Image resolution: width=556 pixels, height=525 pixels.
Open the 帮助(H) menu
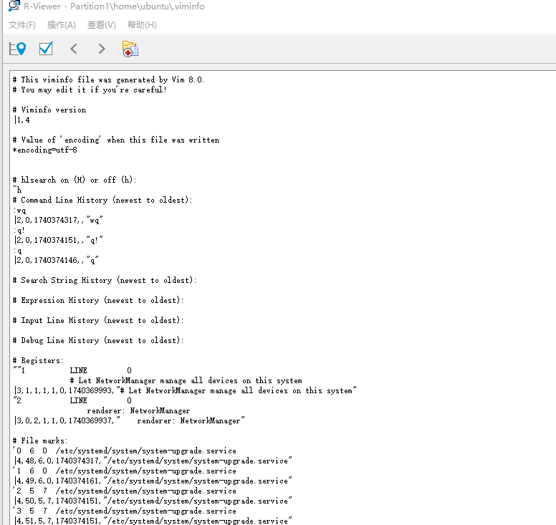pos(142,25)
